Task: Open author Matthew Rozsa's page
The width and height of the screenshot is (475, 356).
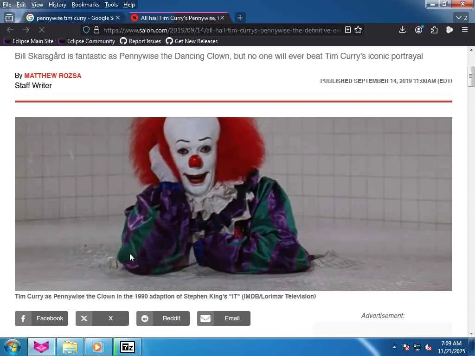Action: click(x=53, y=76)
